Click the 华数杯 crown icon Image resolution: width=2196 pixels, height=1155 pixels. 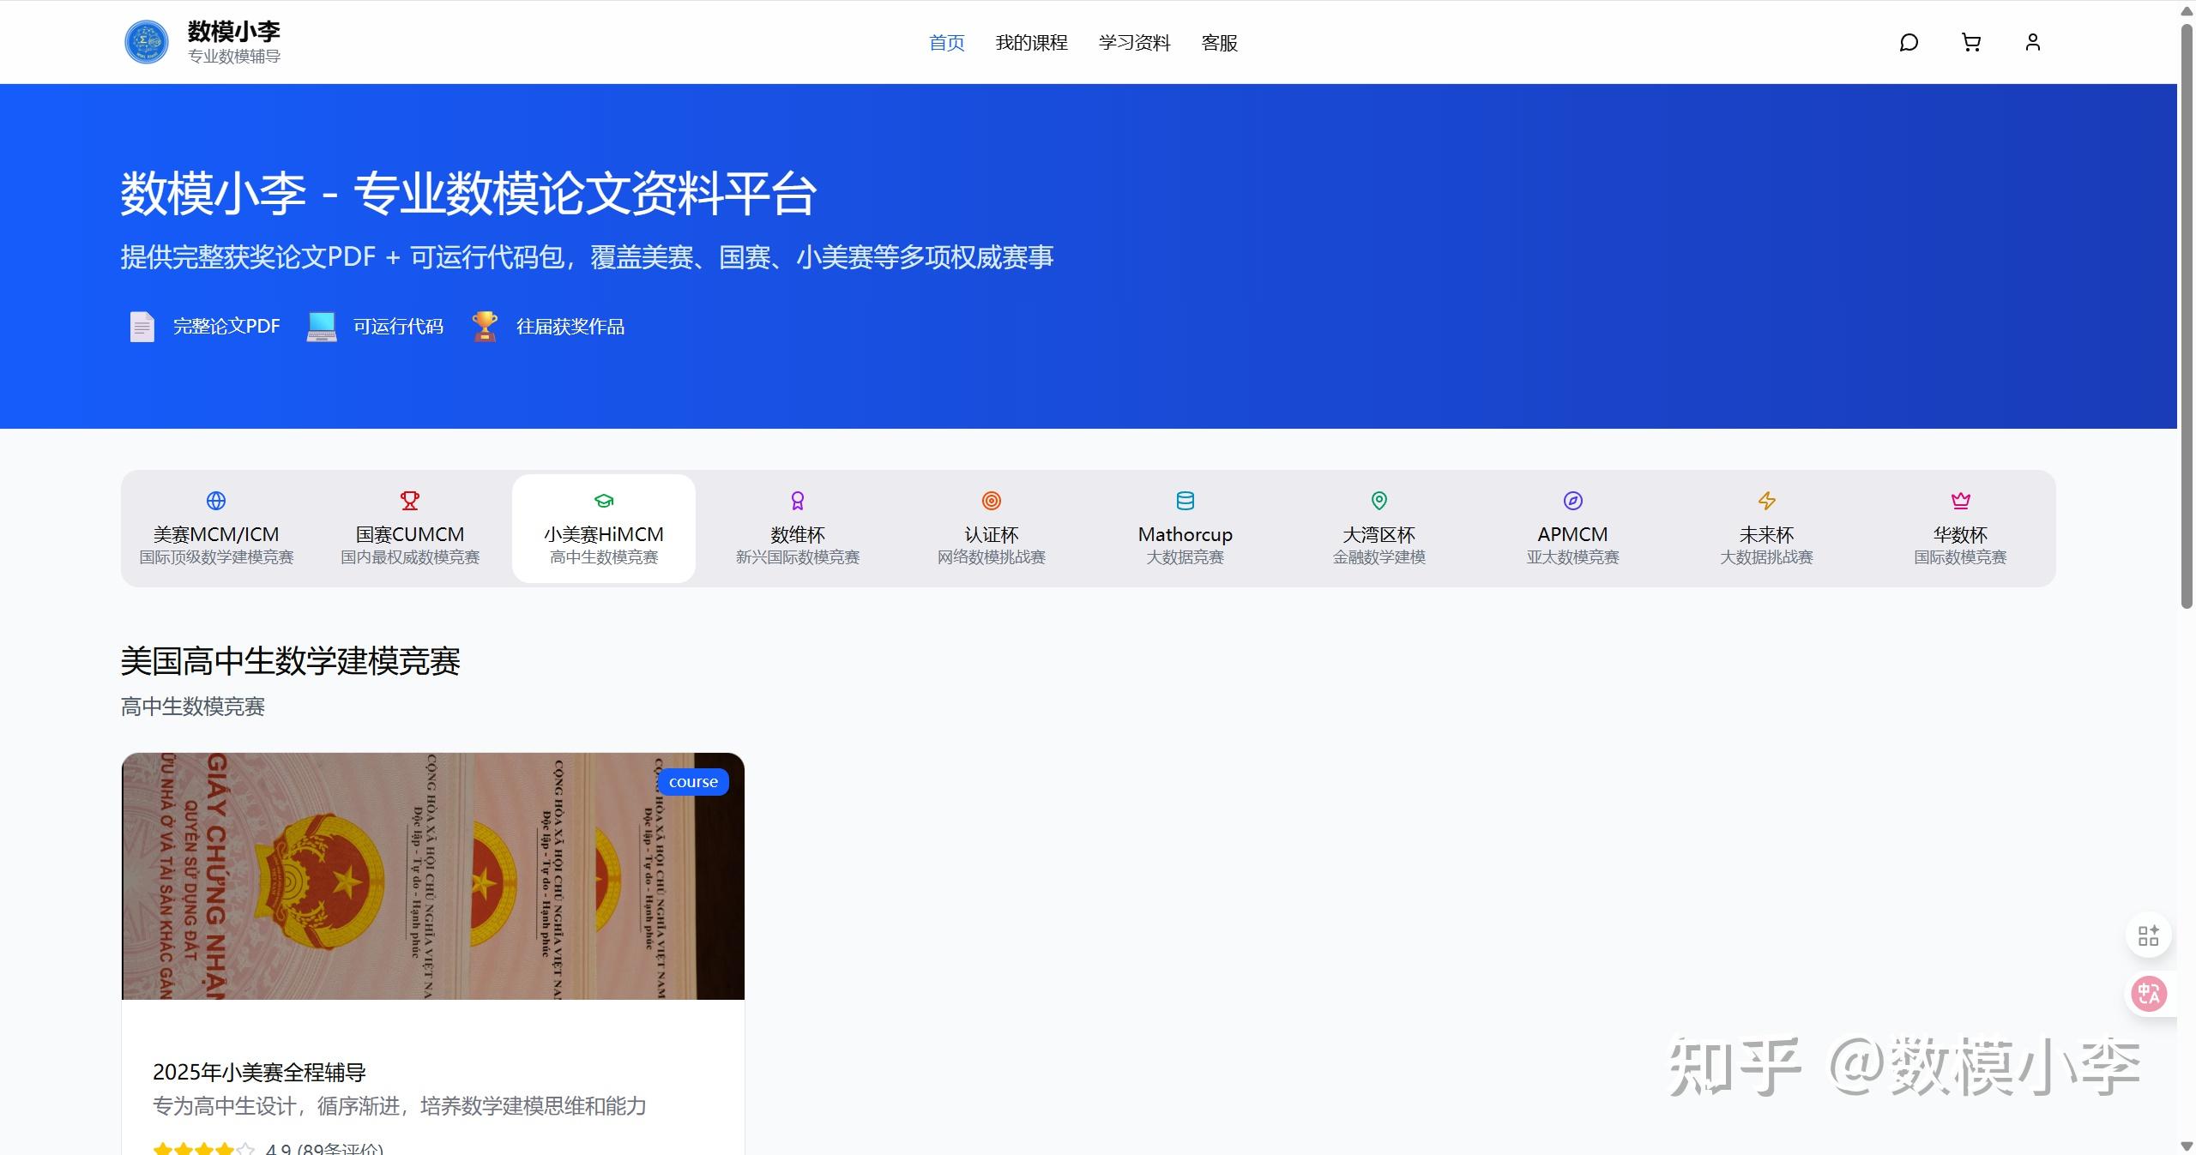point(1961,501)
